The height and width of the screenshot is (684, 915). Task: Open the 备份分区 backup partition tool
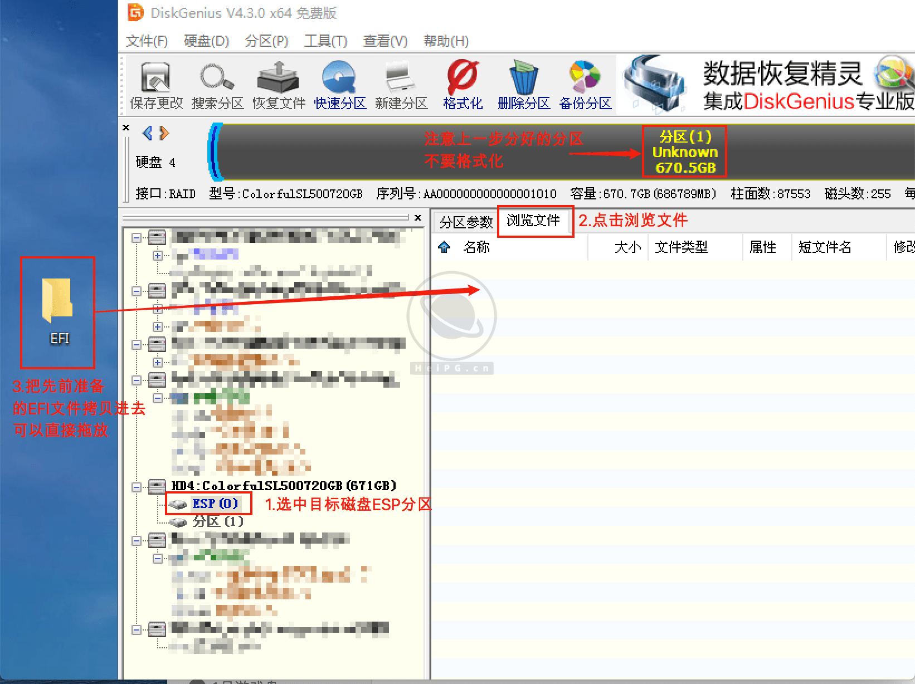585,86
